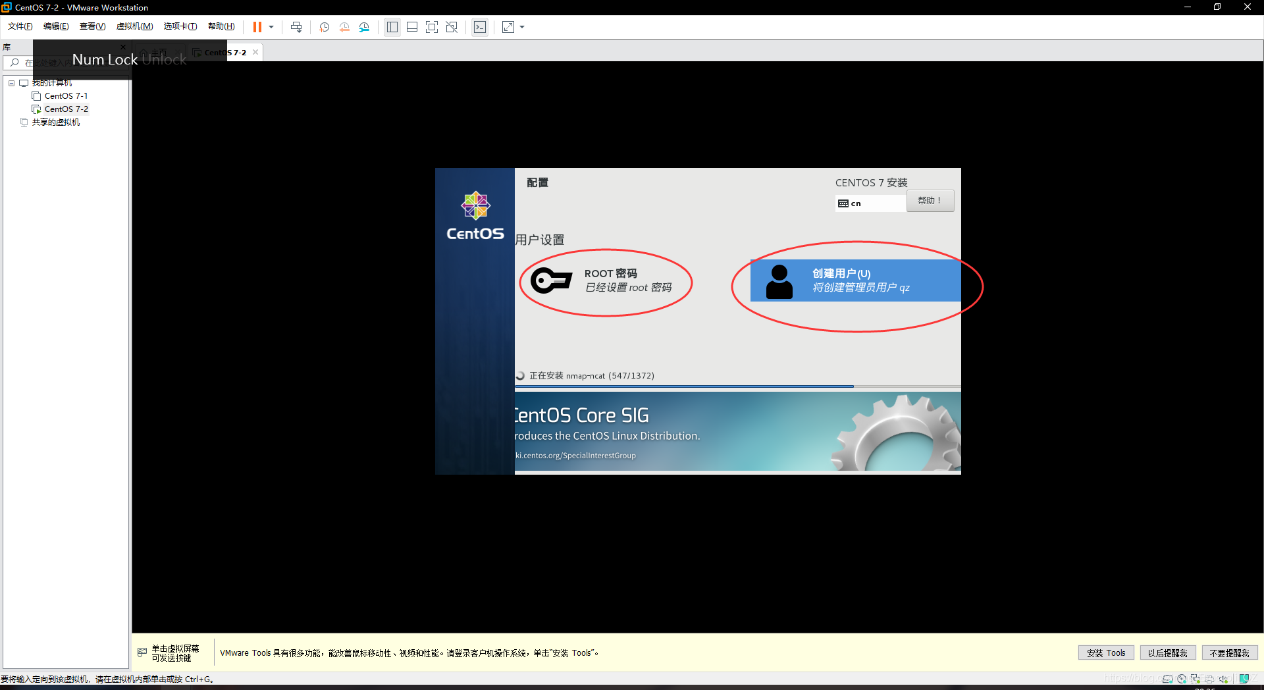The width and height of the screenshot is (1264, 690).
Task: Open the 编辑(E) menu
Action: point(56,26)
